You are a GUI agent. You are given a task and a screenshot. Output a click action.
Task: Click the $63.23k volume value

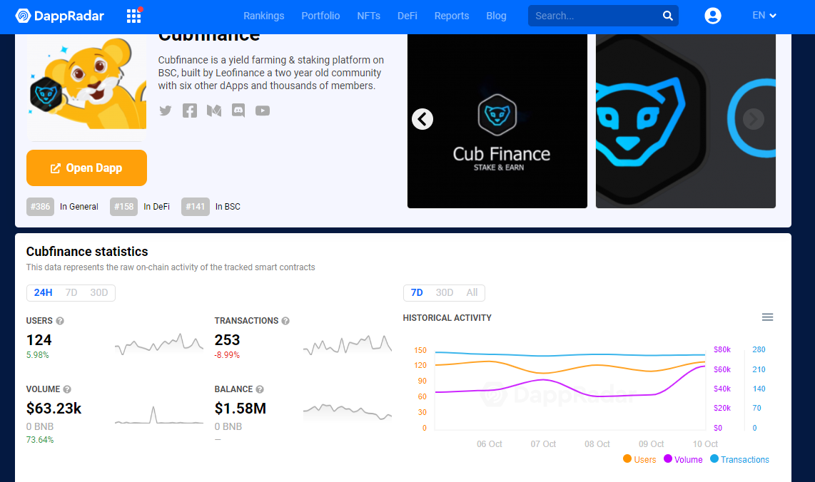coord(54,409)
